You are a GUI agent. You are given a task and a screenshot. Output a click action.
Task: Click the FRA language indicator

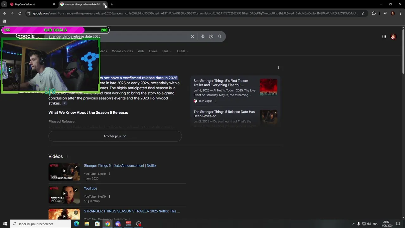click(x=375, y=224)
